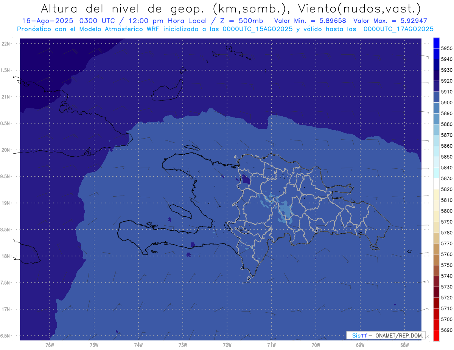Click the '22N' latitude label

click(6, 44)
